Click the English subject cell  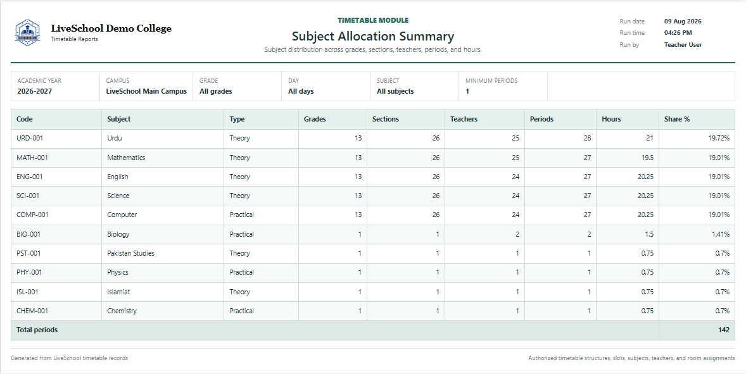coord(163,177)
